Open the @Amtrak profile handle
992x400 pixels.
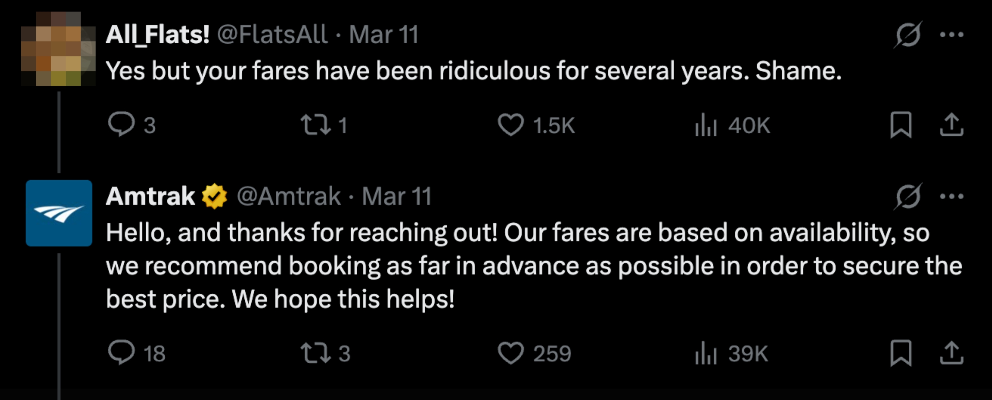289,196
